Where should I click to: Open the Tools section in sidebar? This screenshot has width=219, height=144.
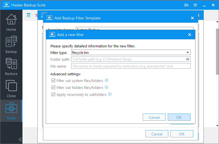click(x=11, y=111)
